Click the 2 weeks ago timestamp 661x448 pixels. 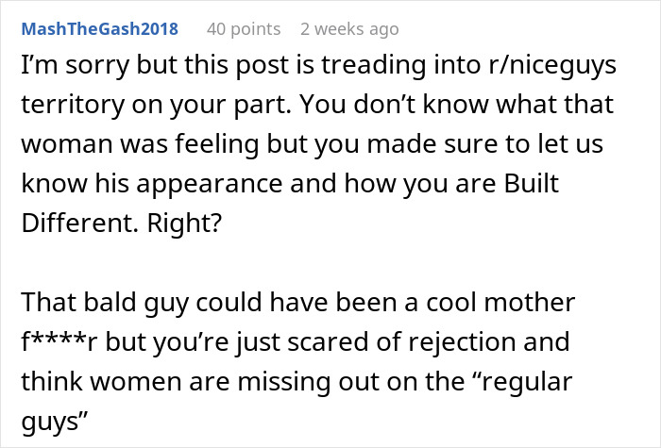(x=349, y=29)
